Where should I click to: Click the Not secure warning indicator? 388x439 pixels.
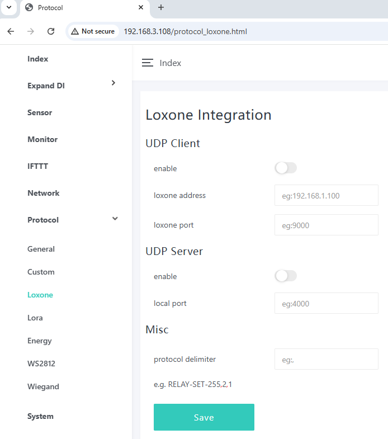coord(93,31)
